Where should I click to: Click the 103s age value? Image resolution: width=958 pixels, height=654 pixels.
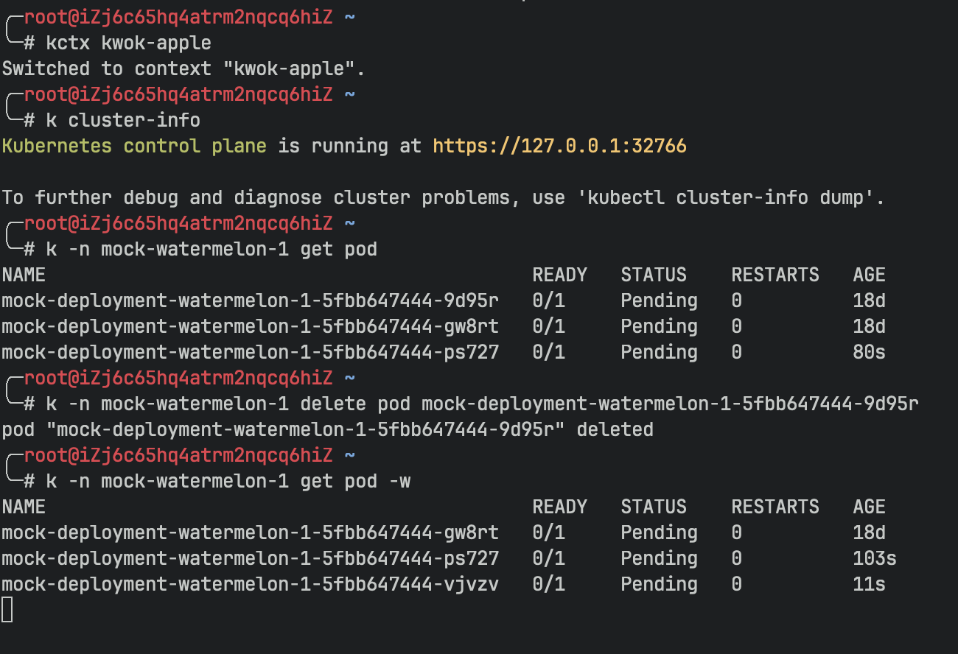tap(874, 558)
